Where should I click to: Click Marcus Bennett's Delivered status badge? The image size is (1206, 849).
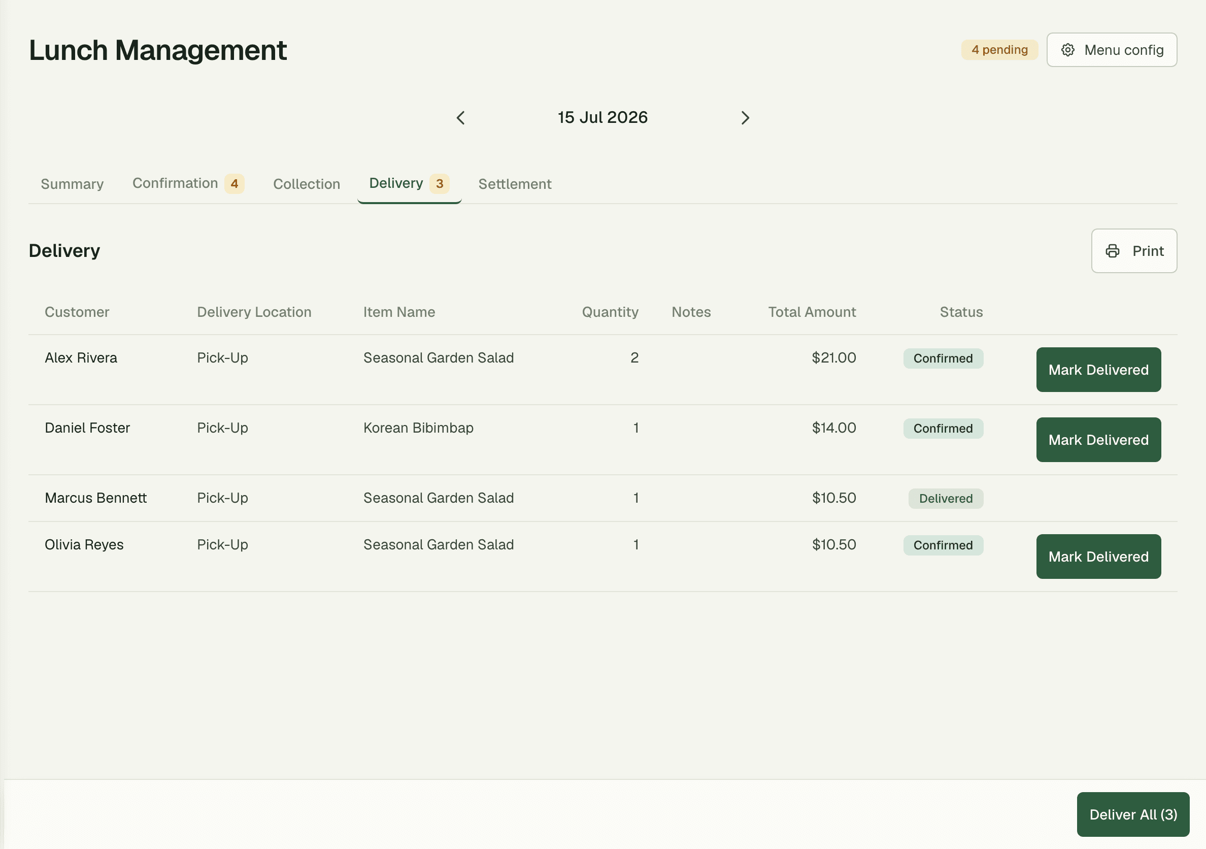coord(946,499)
